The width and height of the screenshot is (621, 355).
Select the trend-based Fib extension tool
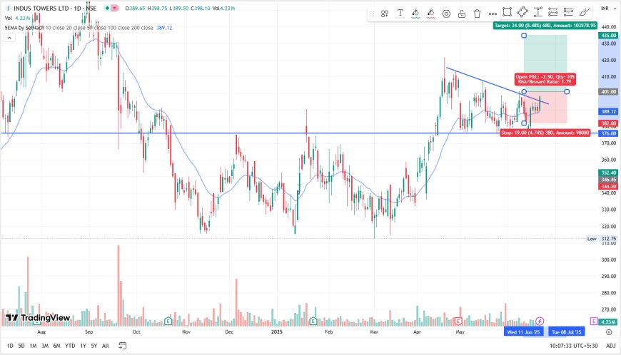568,12
